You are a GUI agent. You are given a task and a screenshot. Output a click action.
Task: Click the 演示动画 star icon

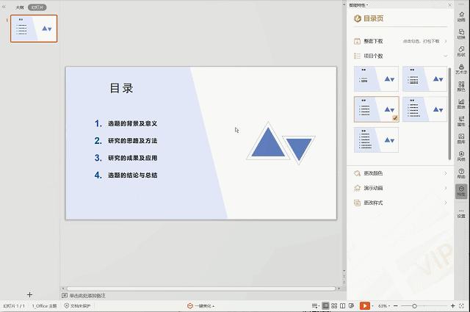[x=357, y=188]
